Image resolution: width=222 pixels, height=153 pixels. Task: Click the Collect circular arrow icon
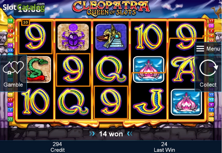(x=208, y=68)
